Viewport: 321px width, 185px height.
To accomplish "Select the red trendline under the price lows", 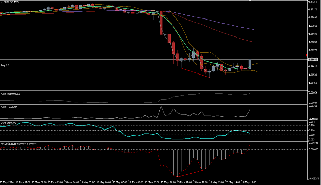I will coord(195,73).
